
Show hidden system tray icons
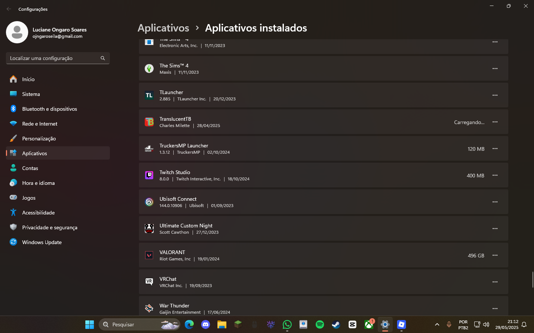point(437,324)
